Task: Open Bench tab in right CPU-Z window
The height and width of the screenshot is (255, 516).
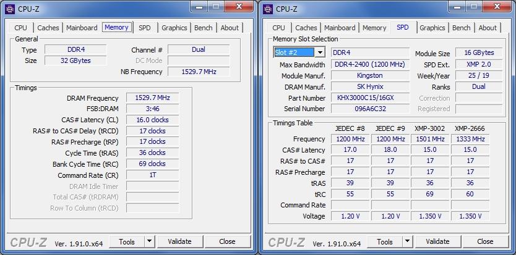Action: click(x=462, y=28)
